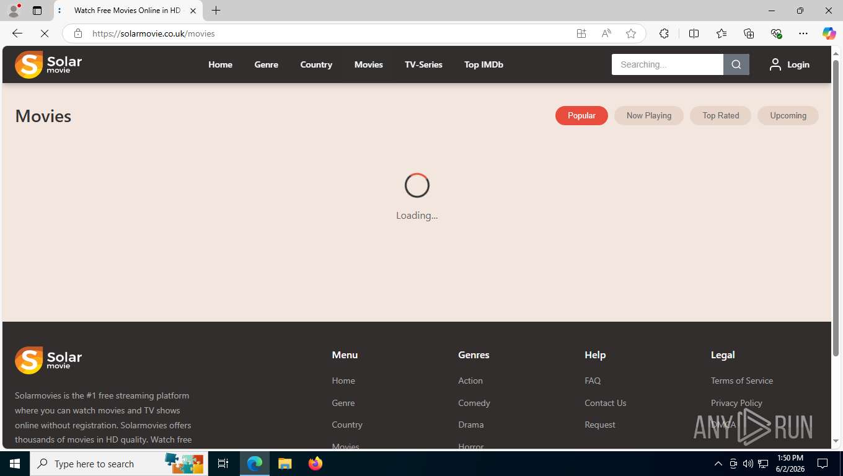This screenshot has width=843, height=476.
Task: Open Home in top navigation
Action: click(220, 64)
